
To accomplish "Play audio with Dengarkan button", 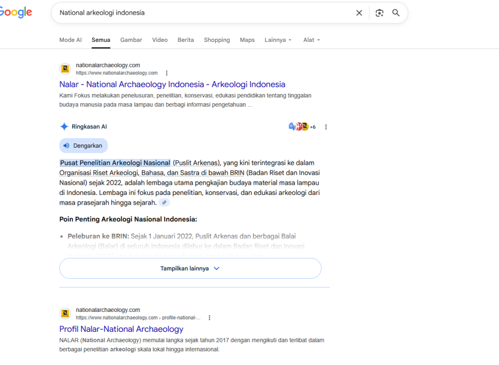I will click(83, 146).
